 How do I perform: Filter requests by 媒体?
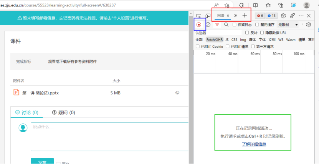252,39
